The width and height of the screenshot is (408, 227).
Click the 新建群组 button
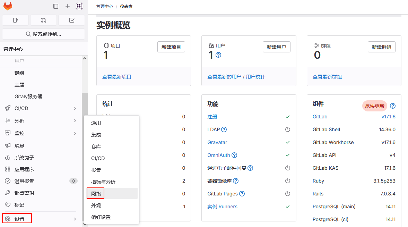click(381, 47)
